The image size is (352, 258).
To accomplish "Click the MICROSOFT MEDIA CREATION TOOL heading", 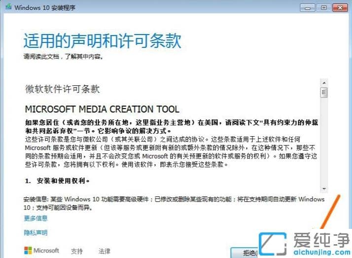I will point(102,109).
